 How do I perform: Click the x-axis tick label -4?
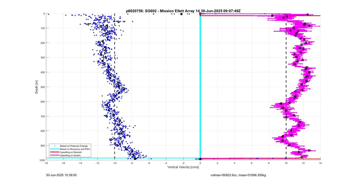click(x=166, y=163)
